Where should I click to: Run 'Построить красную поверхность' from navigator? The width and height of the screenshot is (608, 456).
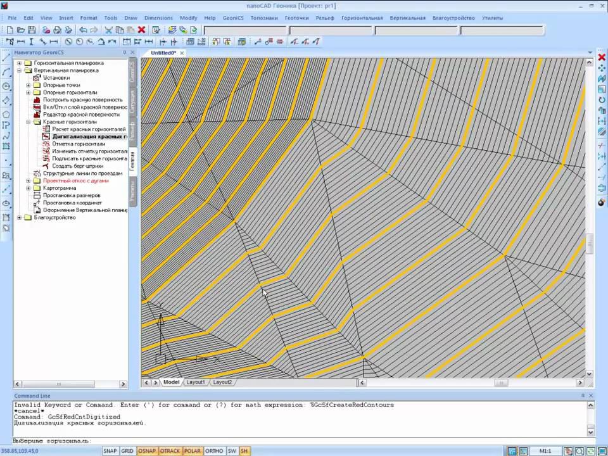pyautogui.click(x=82, y=100)
